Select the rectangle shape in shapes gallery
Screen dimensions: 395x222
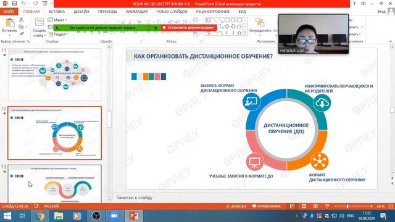(227, 20)
